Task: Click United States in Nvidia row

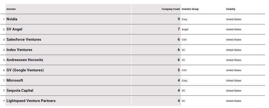Action: 234,19
